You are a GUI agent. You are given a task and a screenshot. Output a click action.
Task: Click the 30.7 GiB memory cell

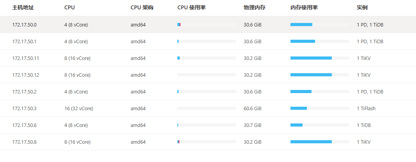pos(252,125)
